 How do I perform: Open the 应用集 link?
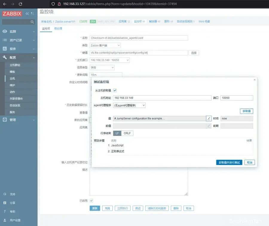[x=123, y=22]
